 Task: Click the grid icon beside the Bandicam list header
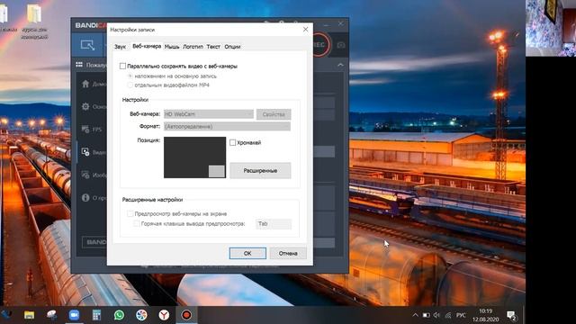(x=79, y=65)
